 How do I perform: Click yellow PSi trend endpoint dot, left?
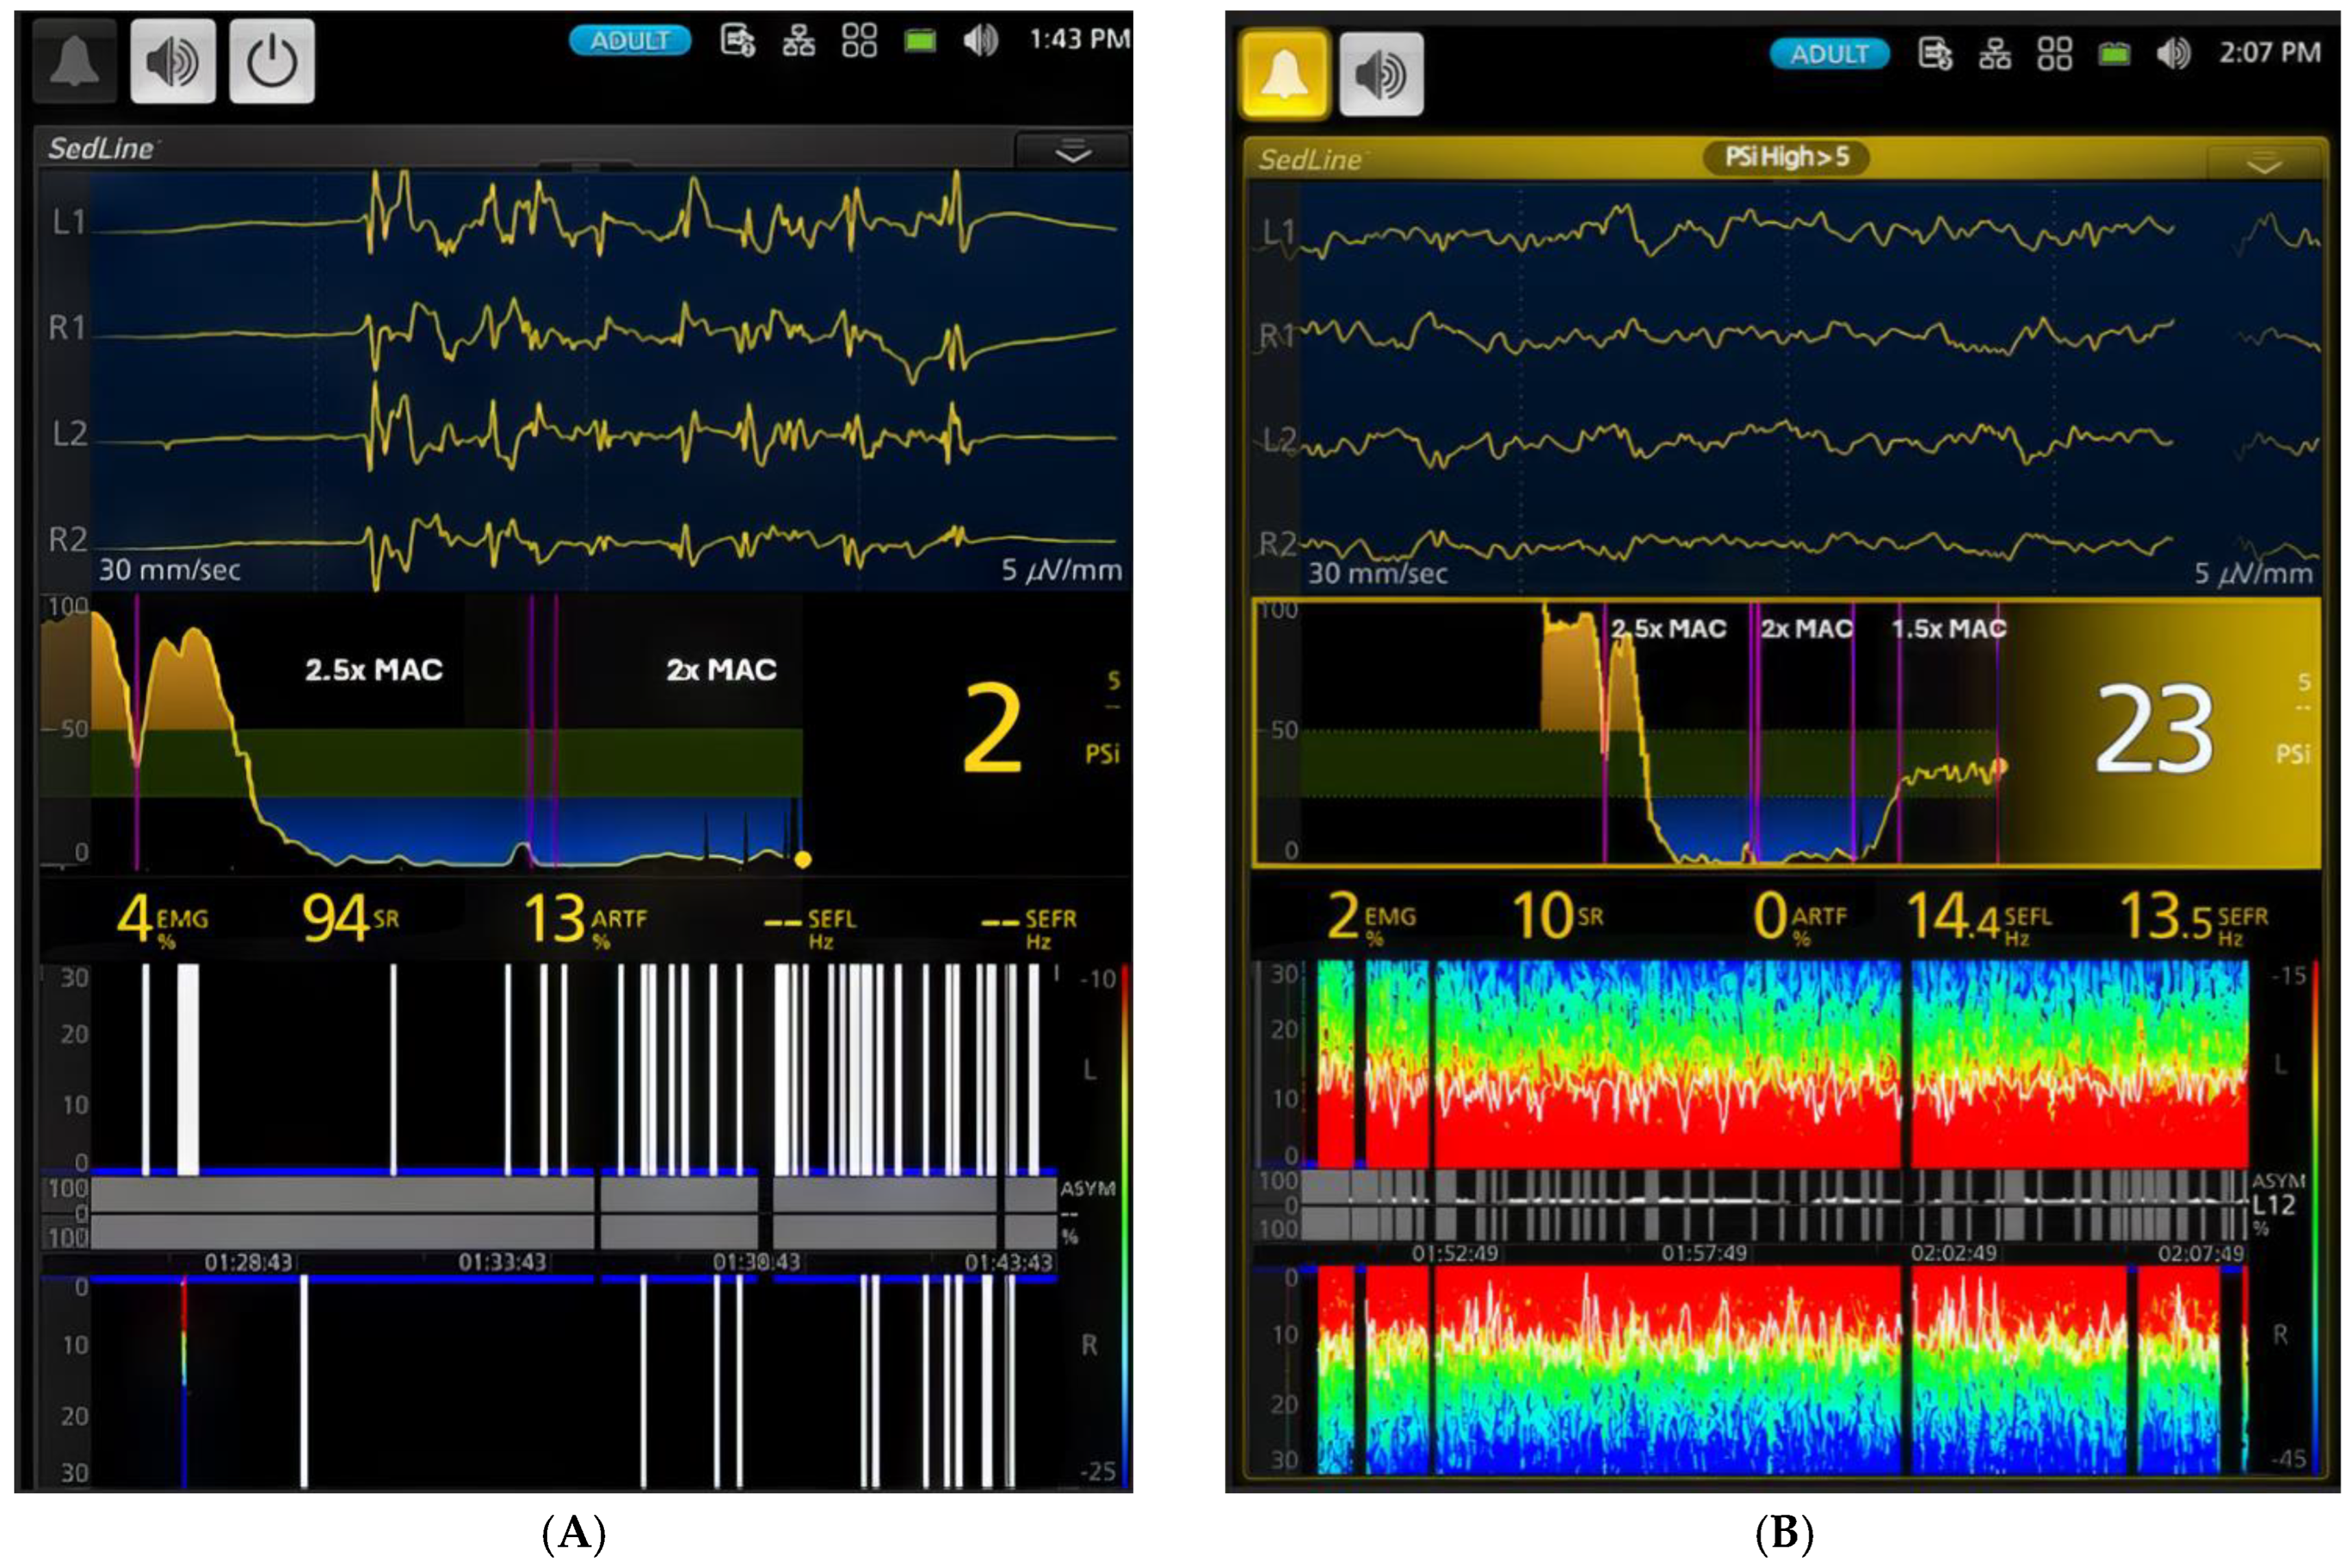coord(803,859)
